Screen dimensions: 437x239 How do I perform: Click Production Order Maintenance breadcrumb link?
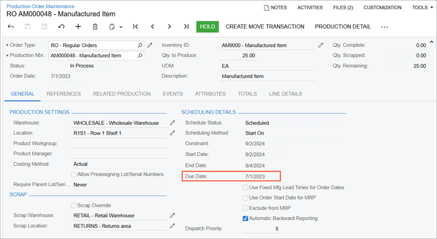click(40, 6)
